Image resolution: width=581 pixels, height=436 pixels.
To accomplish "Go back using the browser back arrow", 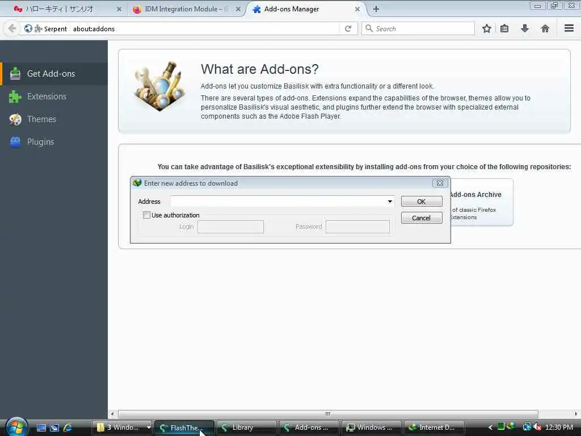I will point(12,28).
